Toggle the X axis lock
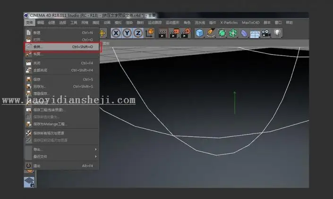Screen dimensions: 333x199 (116, 33)
